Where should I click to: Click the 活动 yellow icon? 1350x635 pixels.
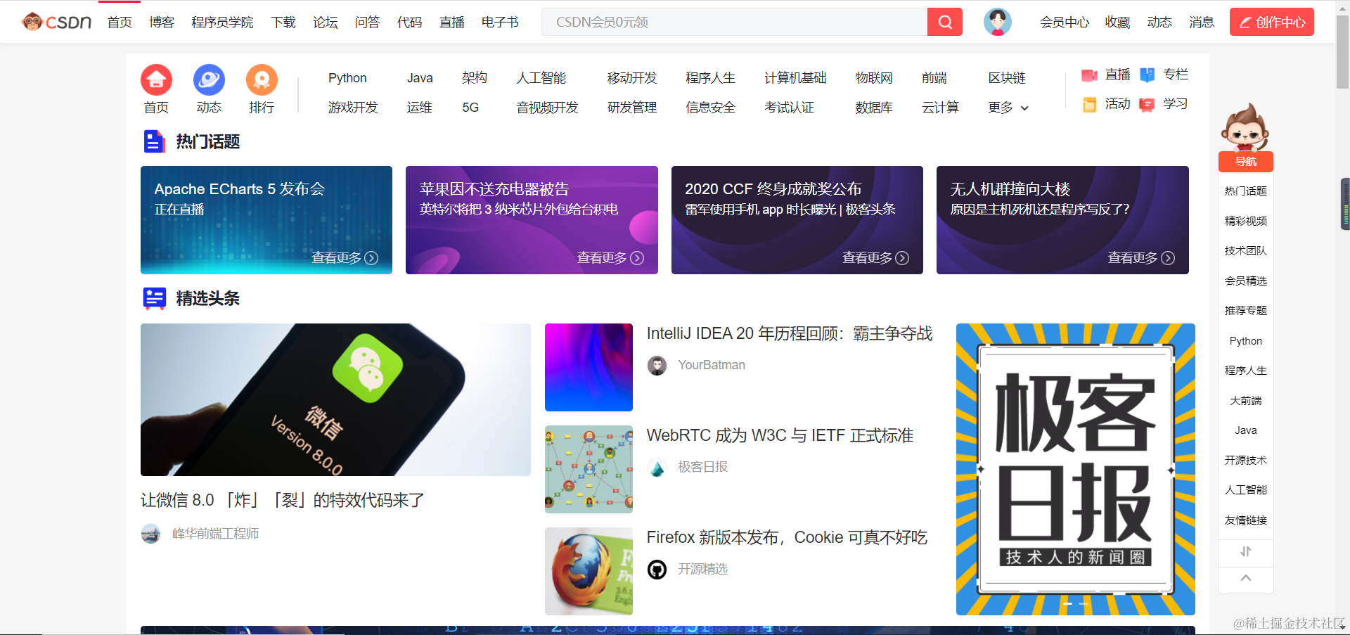[1089, 105]
